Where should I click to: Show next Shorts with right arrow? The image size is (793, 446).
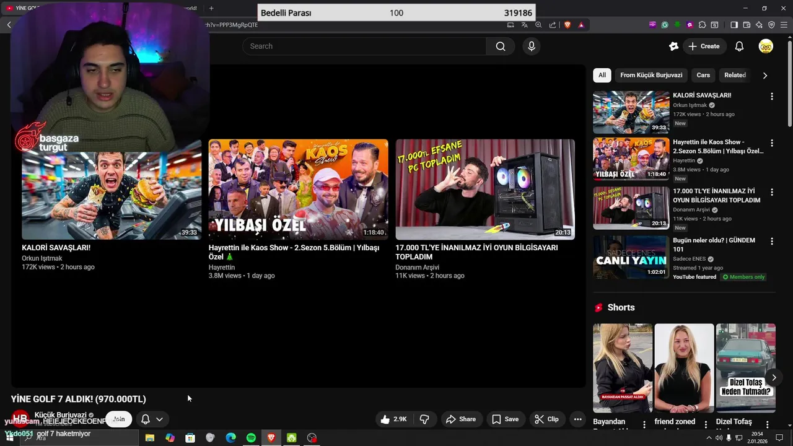click(774, 377)
